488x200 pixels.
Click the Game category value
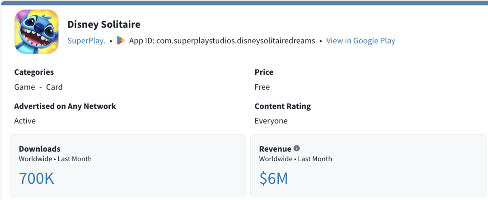(24, 87)
